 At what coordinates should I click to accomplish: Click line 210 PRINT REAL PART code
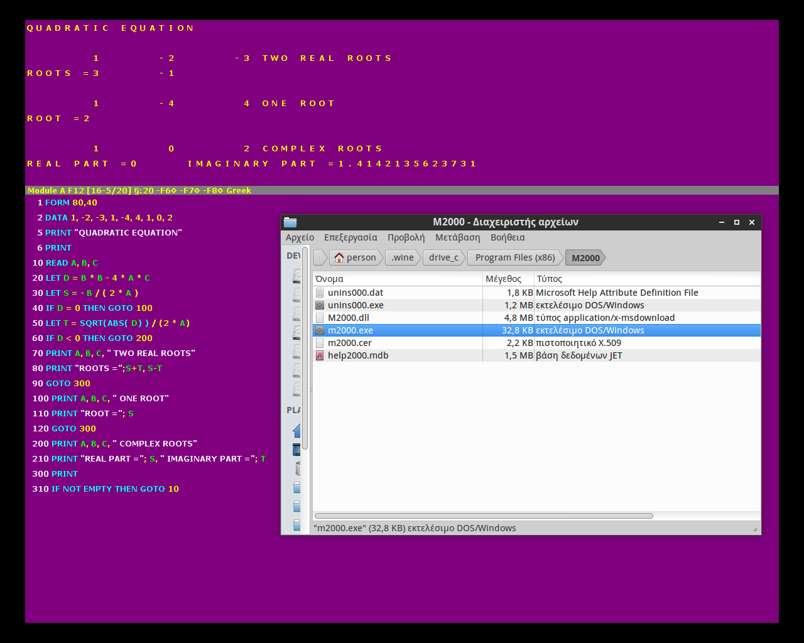pos(149,459)
